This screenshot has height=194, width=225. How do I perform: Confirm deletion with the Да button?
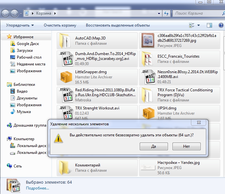(x=154, y=146)
